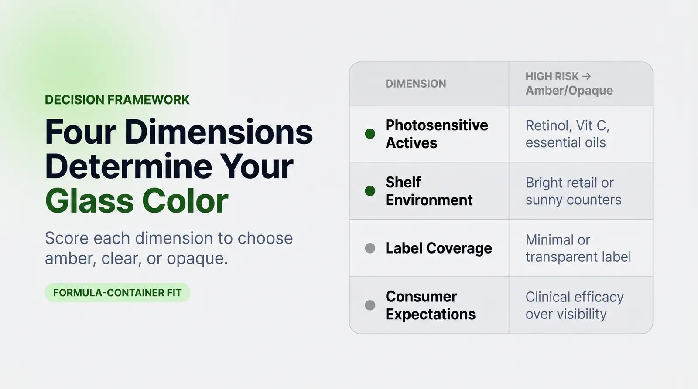This screenshot has height=389, width=698.
Task: Select the Shelf Environment row label
Action: tap(429, 191)
